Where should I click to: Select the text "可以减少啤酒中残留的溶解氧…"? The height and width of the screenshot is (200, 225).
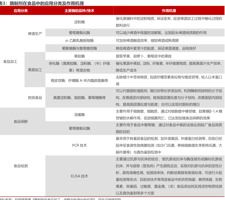pyautogui.click(x=161, y=33)
